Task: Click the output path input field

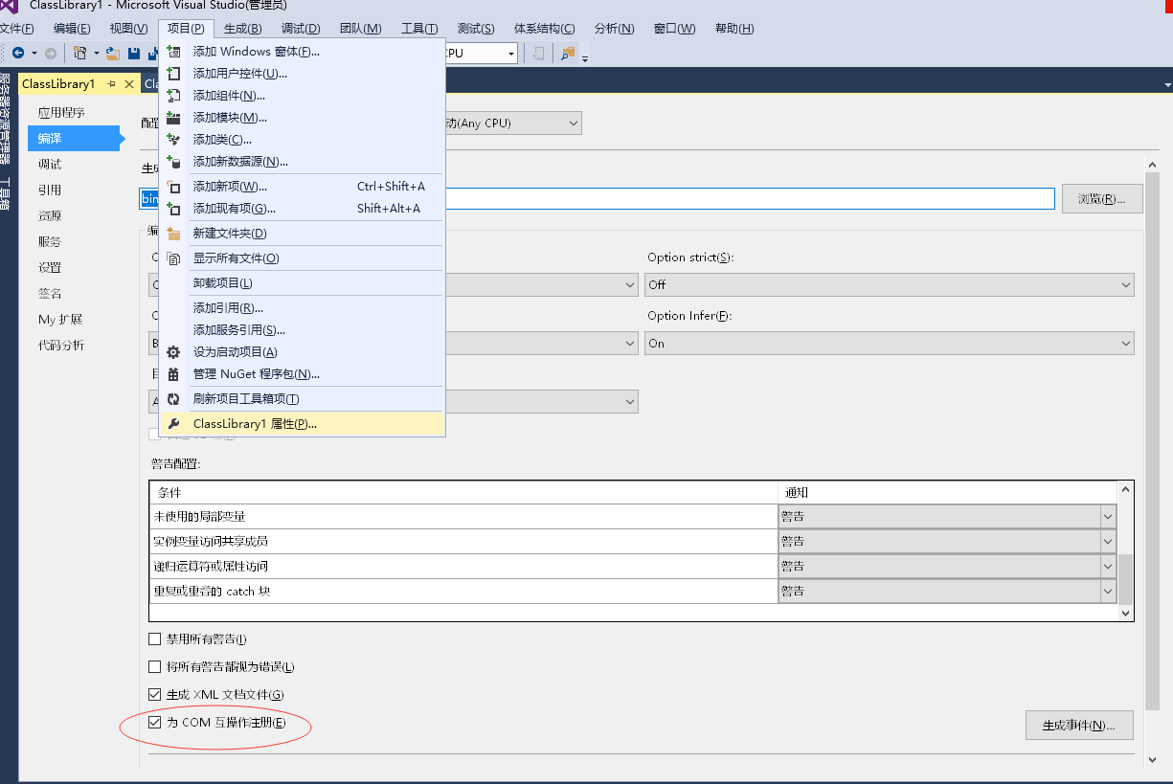Action: tap(598, 198)
